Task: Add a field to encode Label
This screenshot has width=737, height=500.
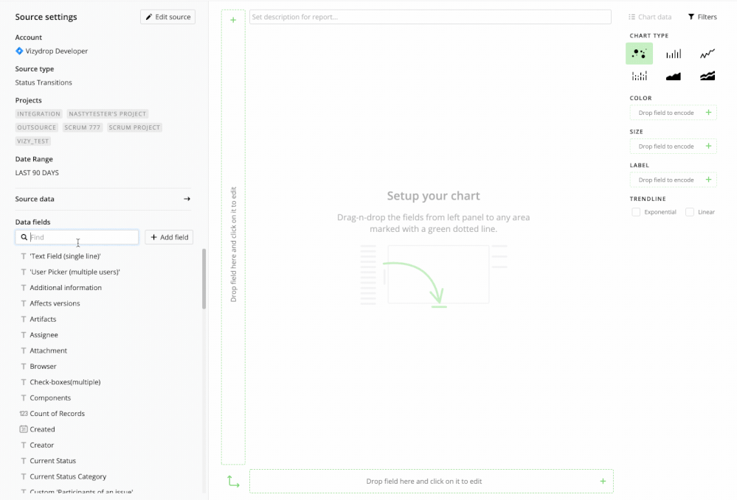Action: [x=671, y=179]
